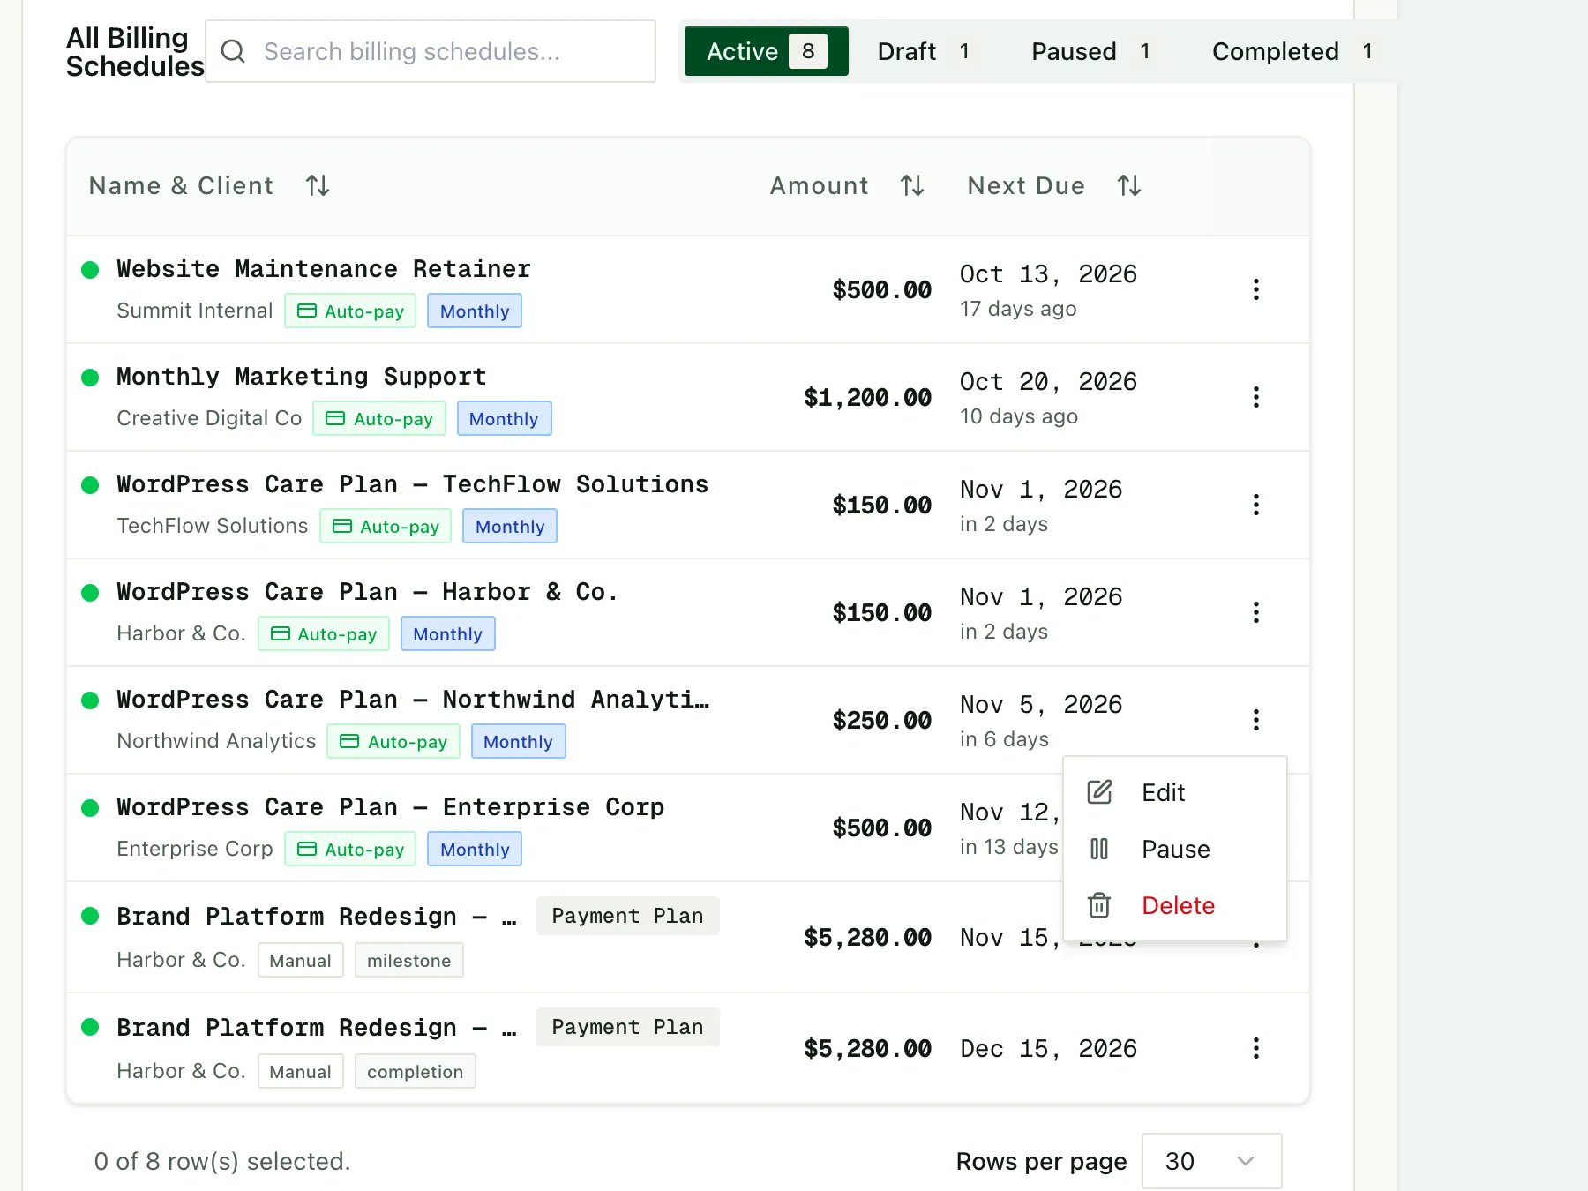Click Monthly badge for Summit Internal
This screenshot has width=1588, height=1191.
[475, 311]
